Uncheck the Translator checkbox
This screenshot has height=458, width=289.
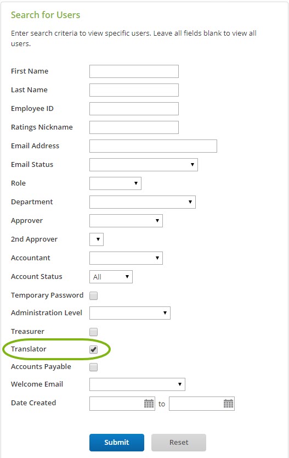pos(94,349)
